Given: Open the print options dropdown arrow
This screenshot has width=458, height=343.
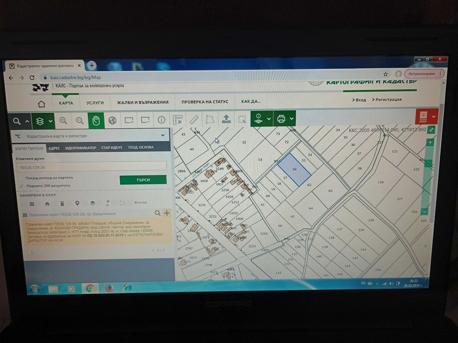Looking at the screenshot, I should click(292, 119).
